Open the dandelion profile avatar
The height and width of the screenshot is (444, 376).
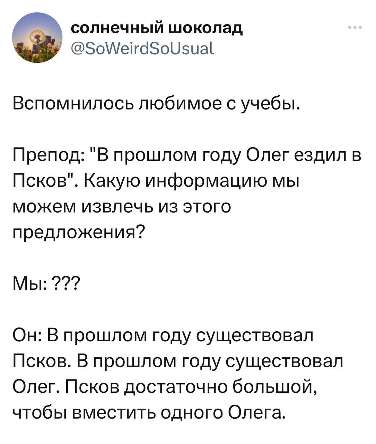point(37,37)
